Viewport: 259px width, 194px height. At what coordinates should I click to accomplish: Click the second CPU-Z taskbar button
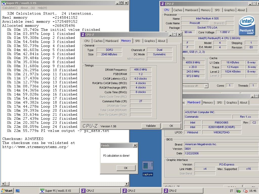click(142, 191)
